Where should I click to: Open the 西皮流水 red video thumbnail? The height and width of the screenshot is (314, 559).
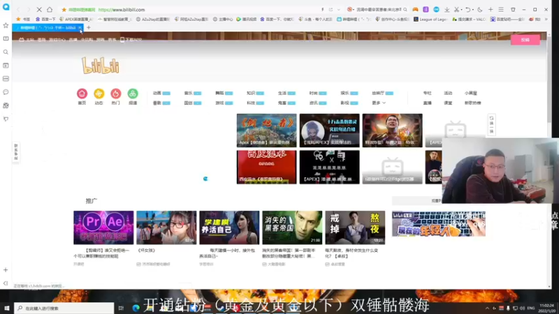click(266, 167)
